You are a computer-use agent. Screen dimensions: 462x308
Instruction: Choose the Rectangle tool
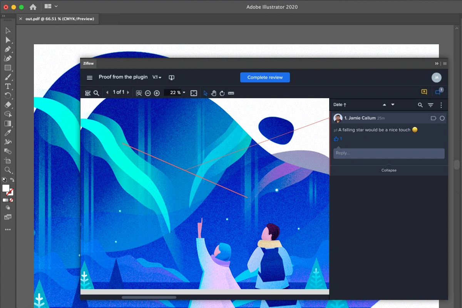pyautogui.click(x=8, y=68)
